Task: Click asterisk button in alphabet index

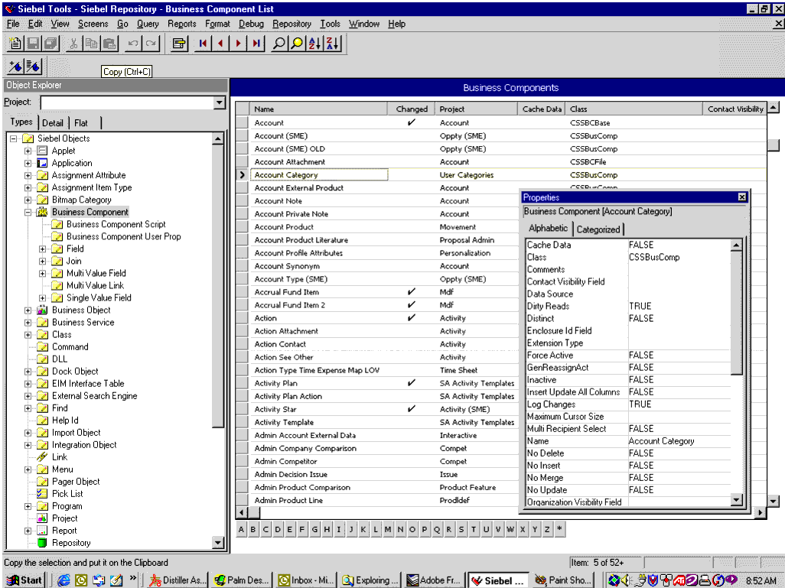Action: 559,529
